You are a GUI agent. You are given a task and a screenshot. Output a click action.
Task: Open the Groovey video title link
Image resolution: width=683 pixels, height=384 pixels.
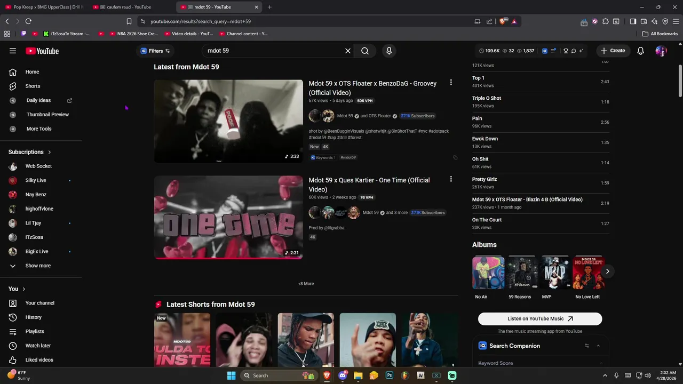coord(372,88)
